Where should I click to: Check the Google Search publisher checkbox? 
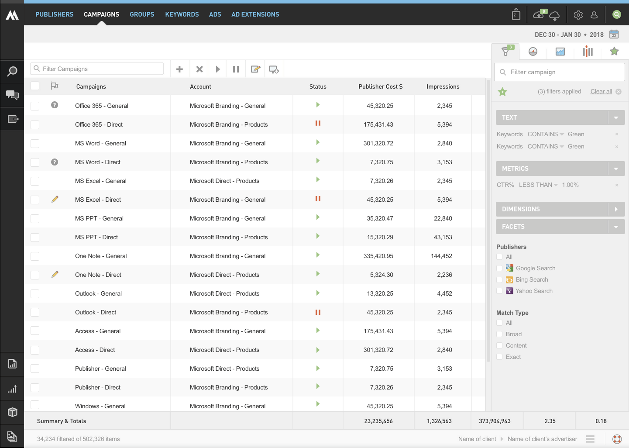click(x=499, y=268)
